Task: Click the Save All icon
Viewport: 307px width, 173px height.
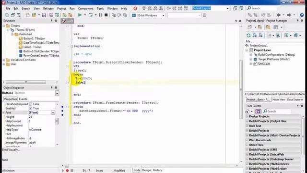Action: pos(51,15)
